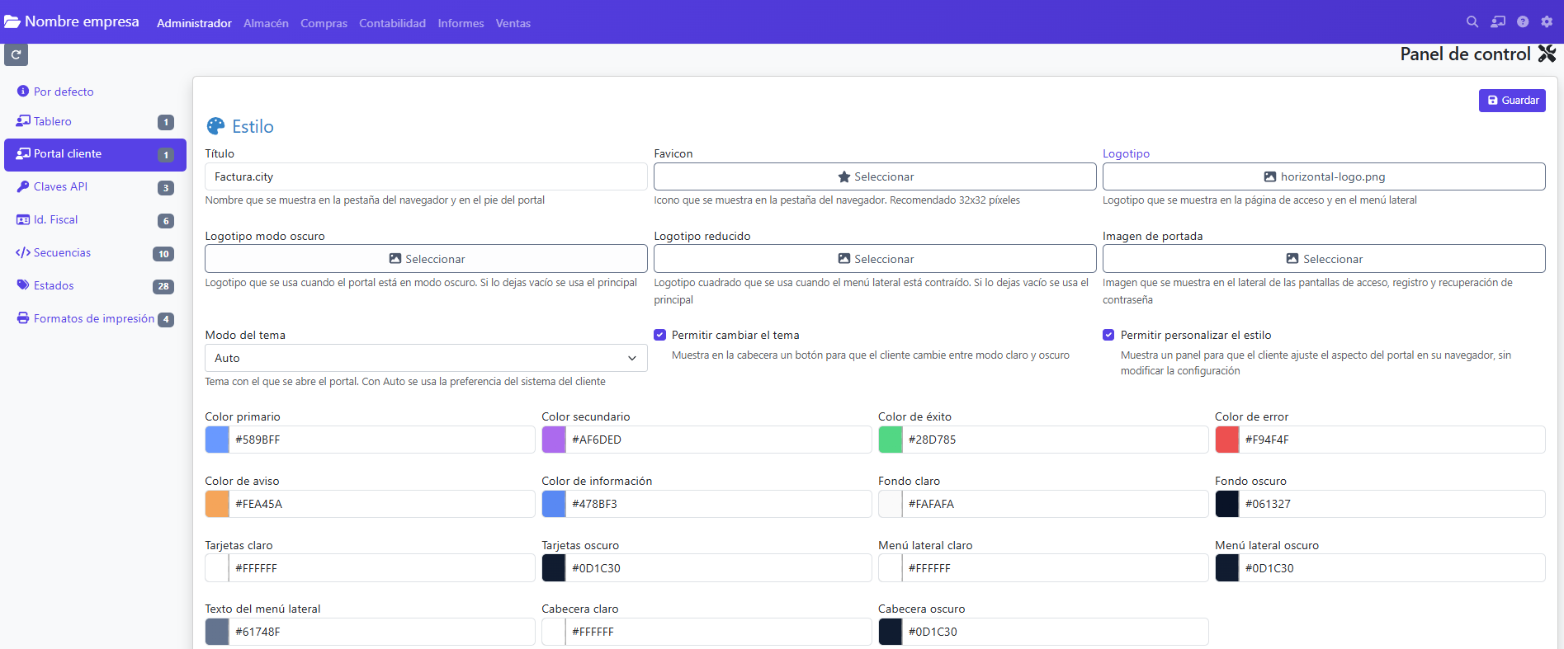
Task: Click the tools icon next to Panel de control
Action: click(1547, 54)
